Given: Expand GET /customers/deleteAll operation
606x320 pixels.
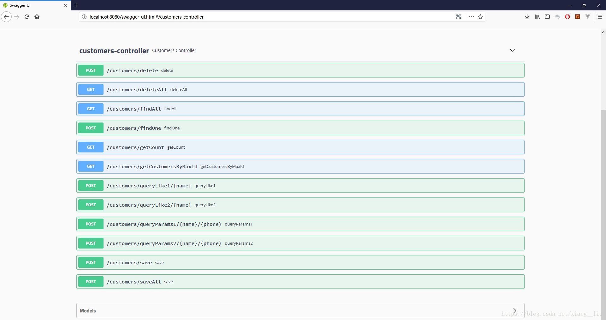Looking at the screenshot, I should (300, 89).
